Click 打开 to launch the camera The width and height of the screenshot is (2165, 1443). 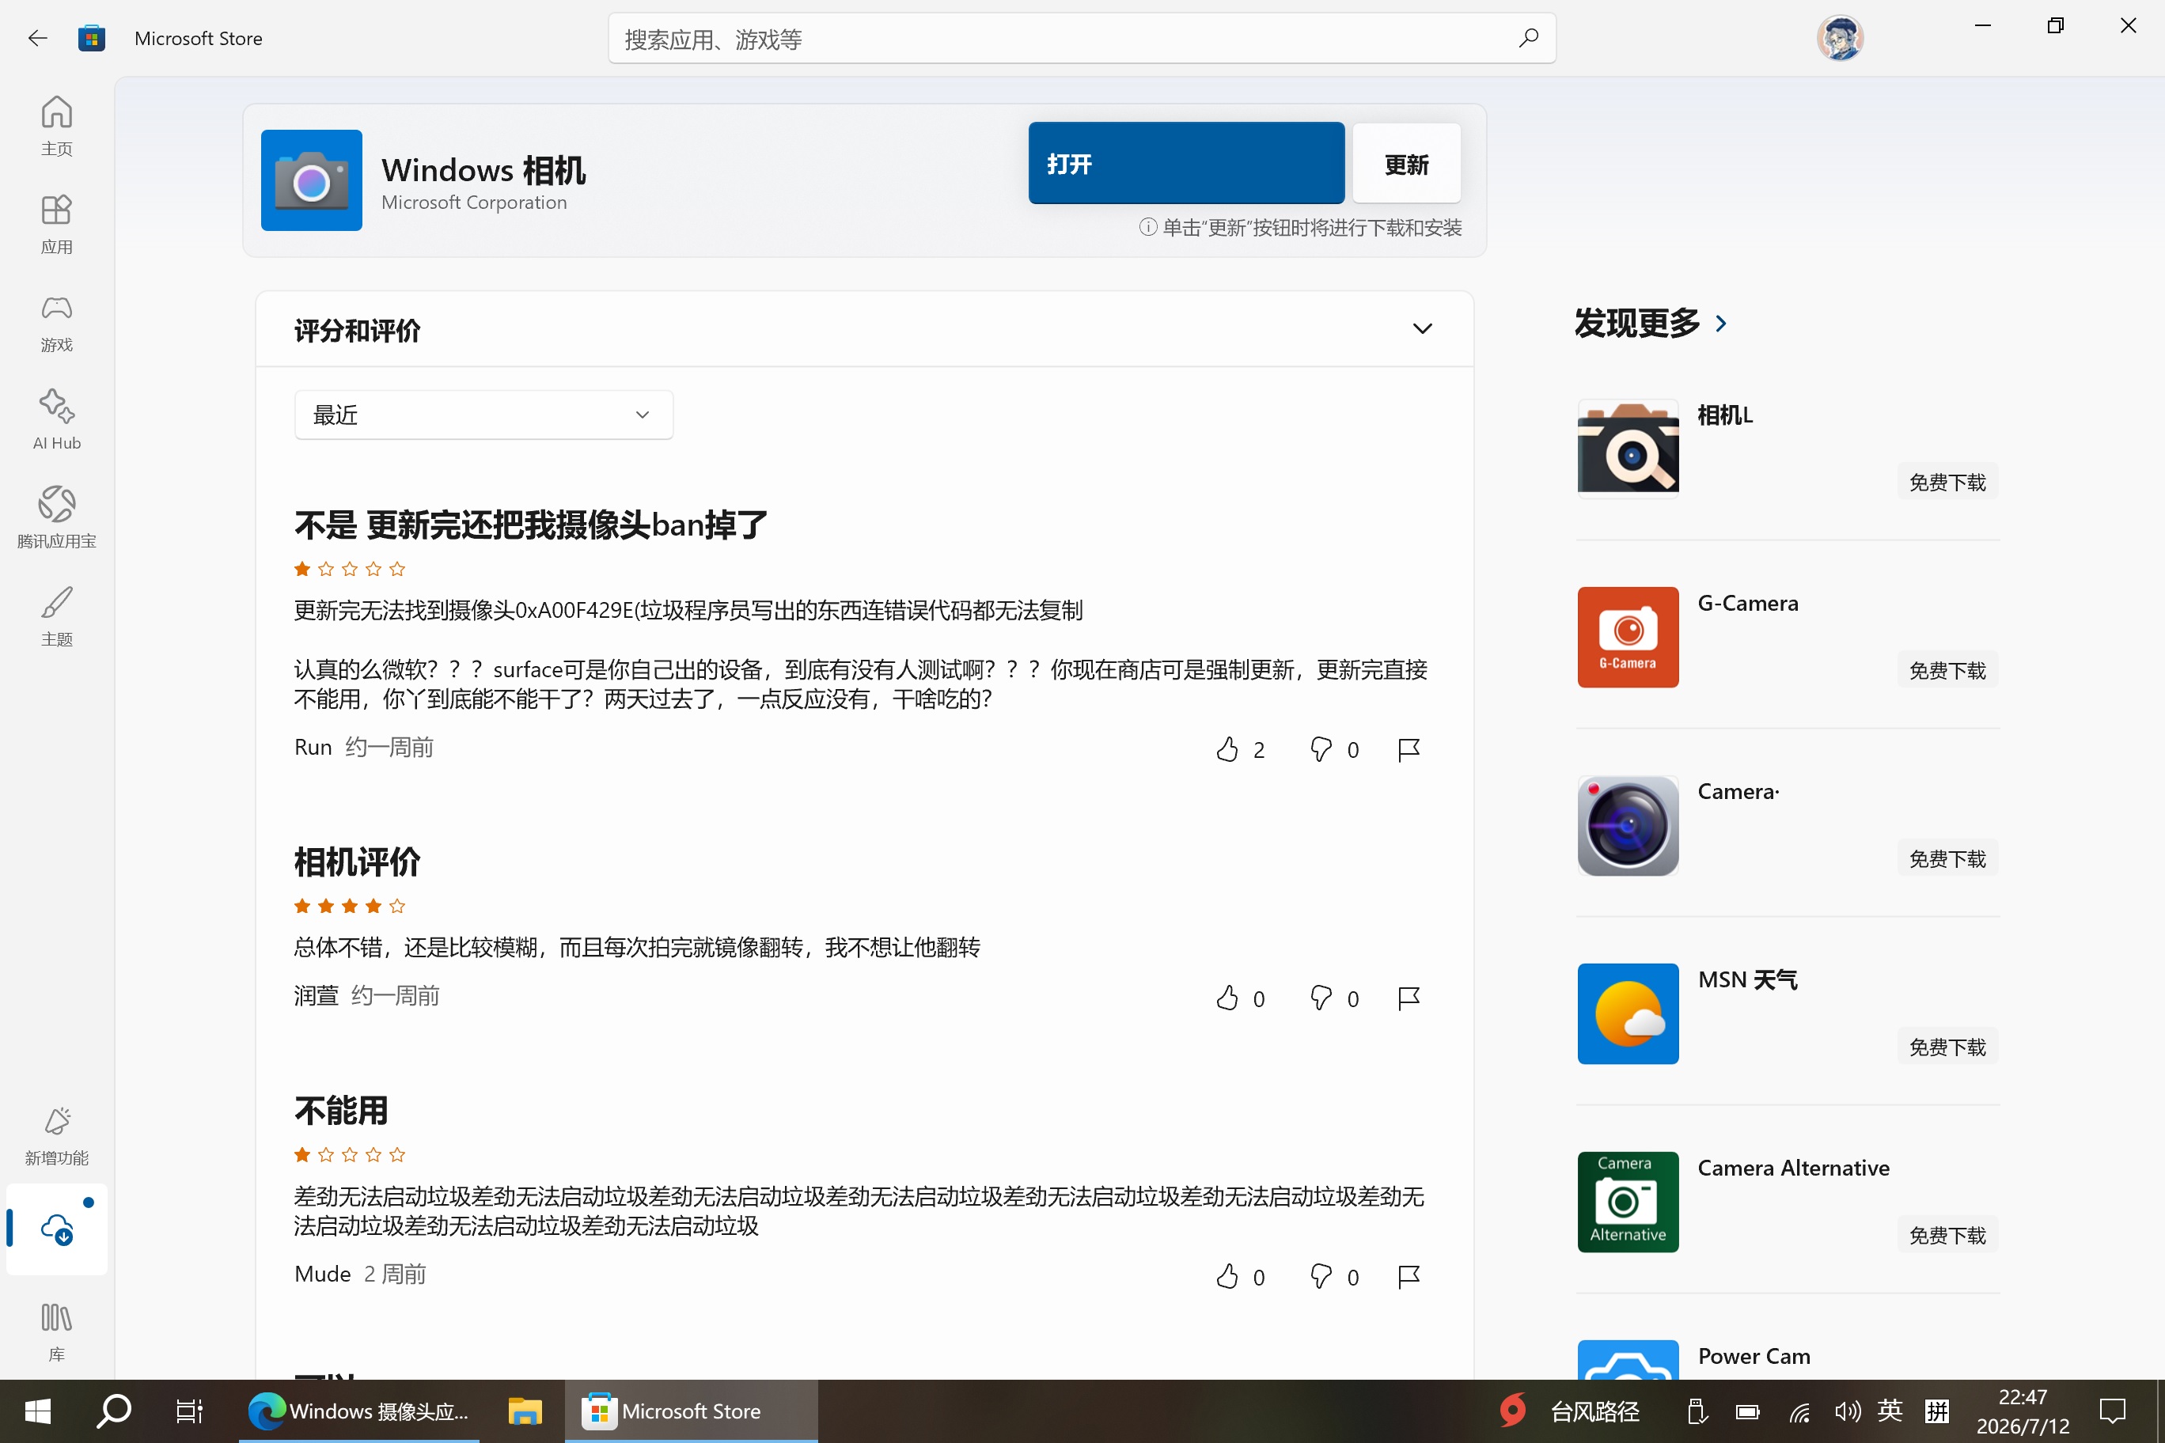(1185, 163)
